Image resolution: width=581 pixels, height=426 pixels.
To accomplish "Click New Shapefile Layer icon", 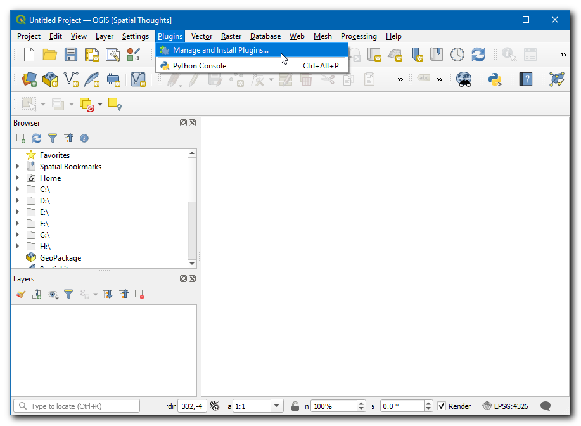I will 72,79.
